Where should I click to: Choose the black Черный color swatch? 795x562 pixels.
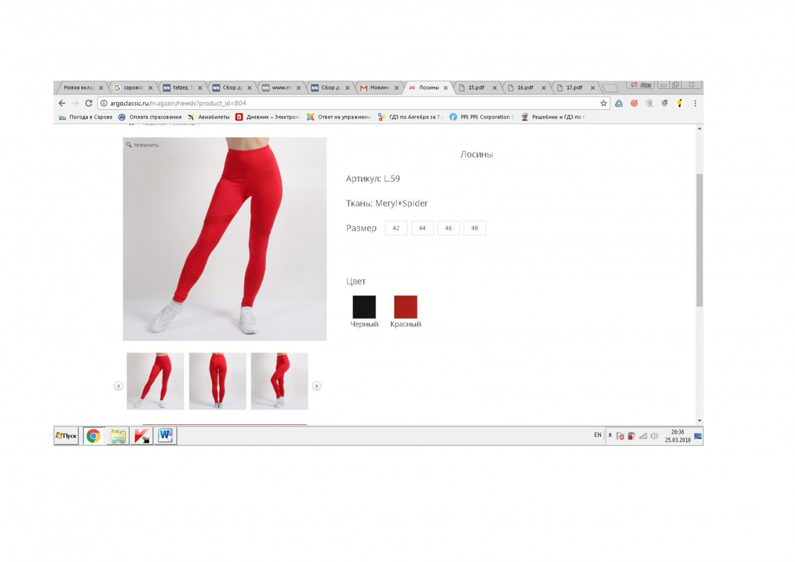point(364,307)
